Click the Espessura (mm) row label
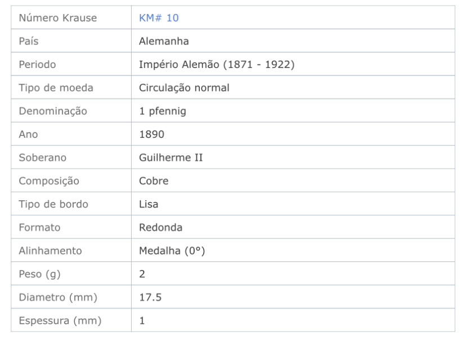Image resolution: width=466 pixels, height=339 pixels. click(60, 320)
